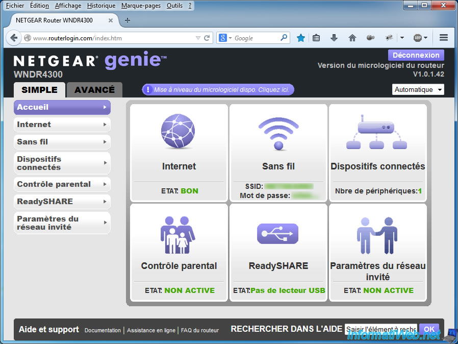Click Nbre de périphériques:1 text

tap(378, 191)
